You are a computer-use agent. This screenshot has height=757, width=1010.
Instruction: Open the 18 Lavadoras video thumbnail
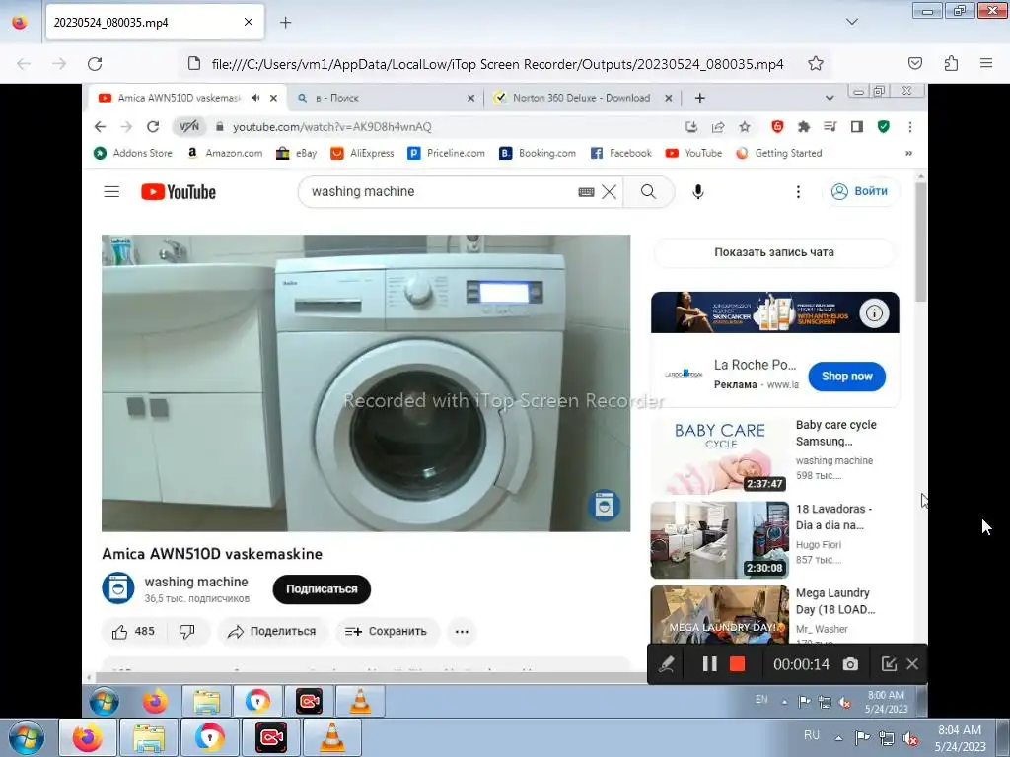pos(719,540)
